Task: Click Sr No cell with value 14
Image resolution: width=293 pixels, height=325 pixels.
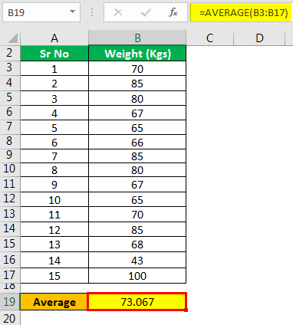Action: coord(54,260)
